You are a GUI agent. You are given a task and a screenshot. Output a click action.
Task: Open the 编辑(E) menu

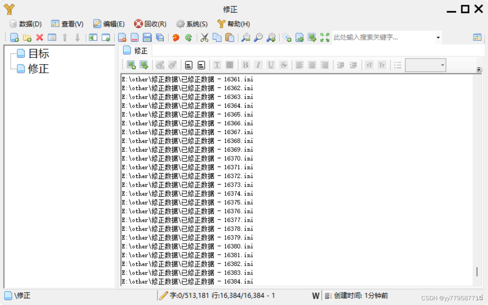point(109,24)
